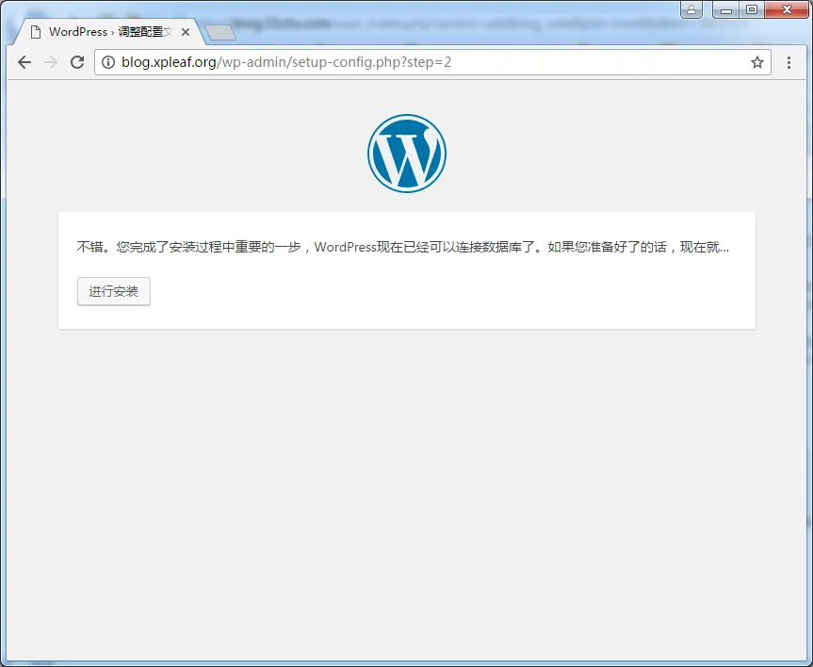Close the browser window
This screenshot has width=813, height=667.
(x=786, y=9)
